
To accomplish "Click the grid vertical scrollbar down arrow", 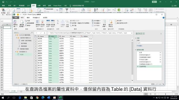I will click(132, 80).
